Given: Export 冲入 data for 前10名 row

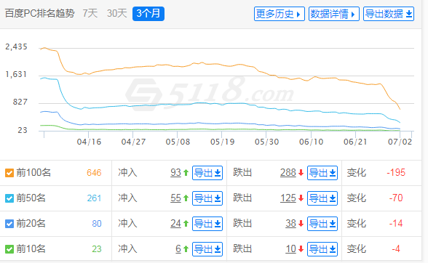Looking at the screenshot, I should coord(207,249).
